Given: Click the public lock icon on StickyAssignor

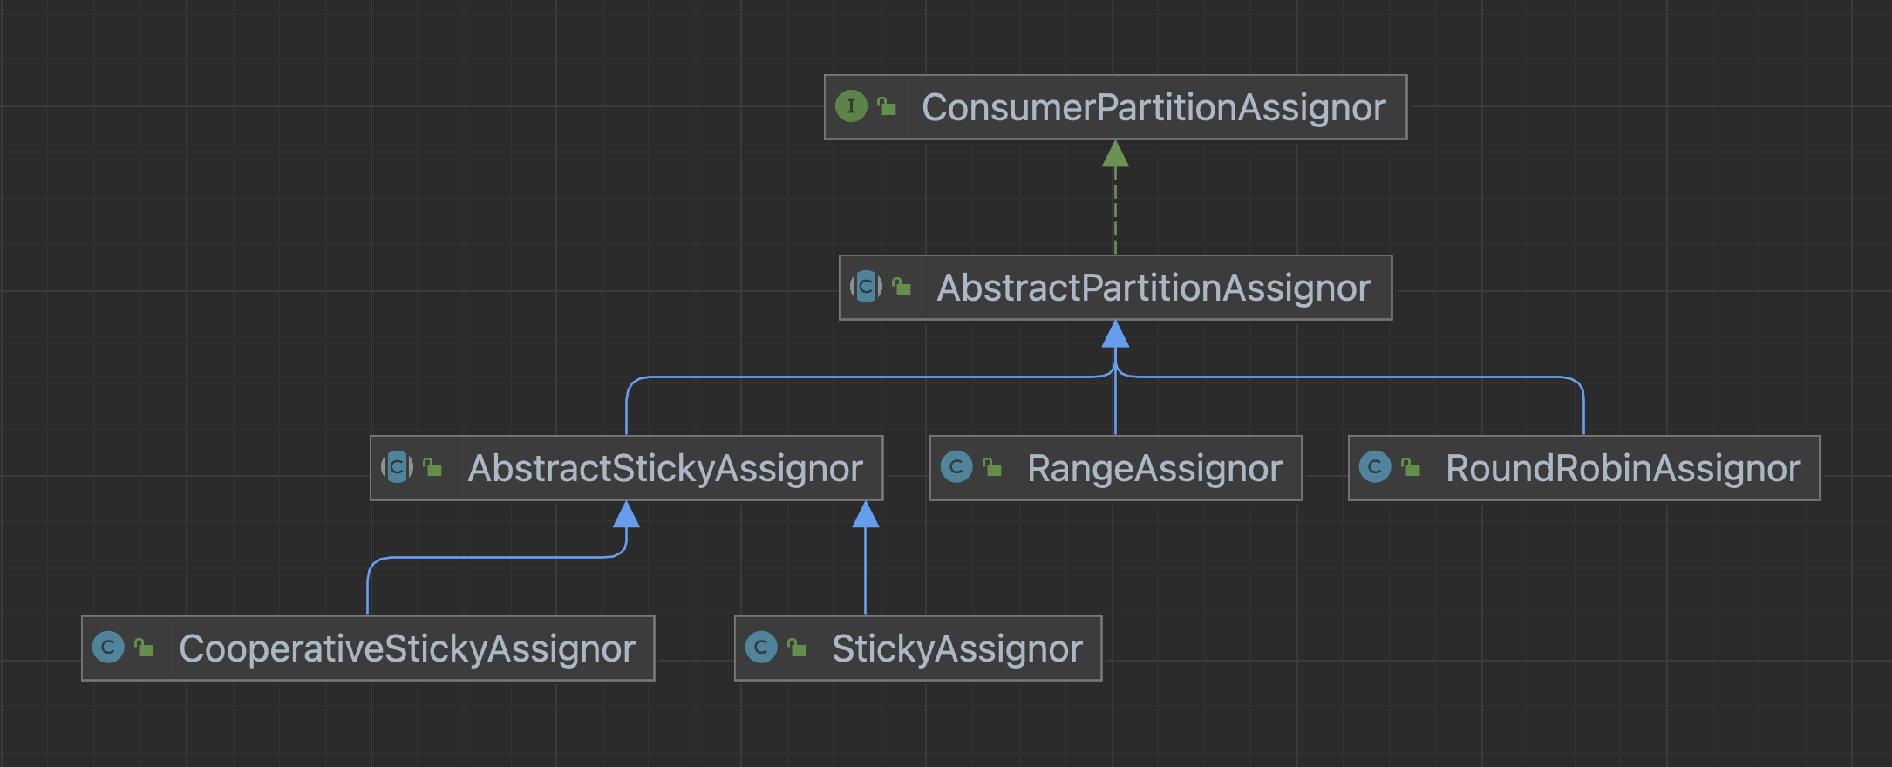Looking at the screenshot, I should 797,648.
